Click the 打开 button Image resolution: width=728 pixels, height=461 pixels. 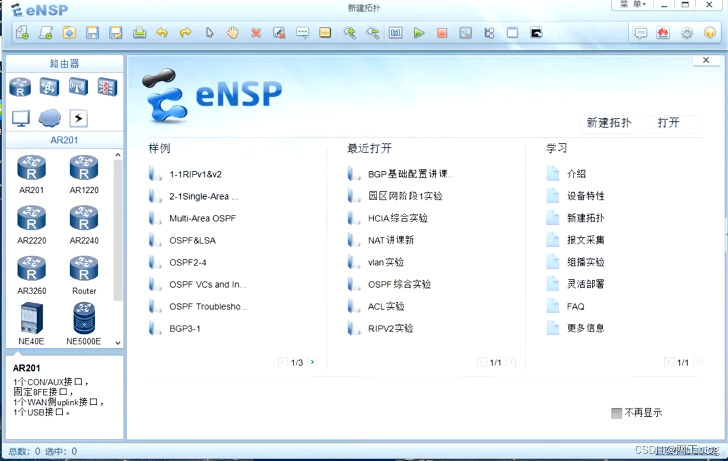[668, 123]
